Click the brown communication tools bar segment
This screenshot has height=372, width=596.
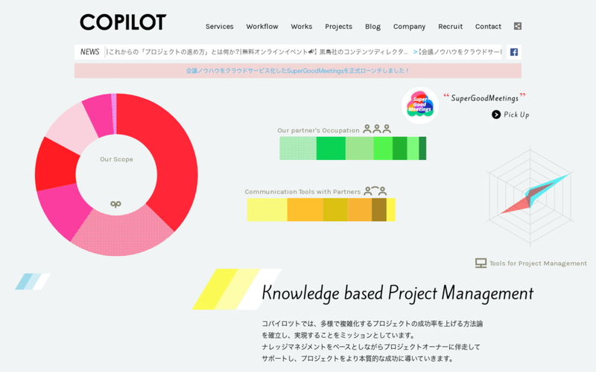click(378, 210)
